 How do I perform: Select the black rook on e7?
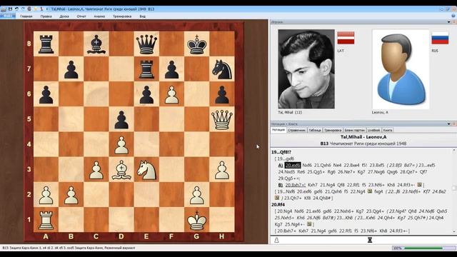146,69
